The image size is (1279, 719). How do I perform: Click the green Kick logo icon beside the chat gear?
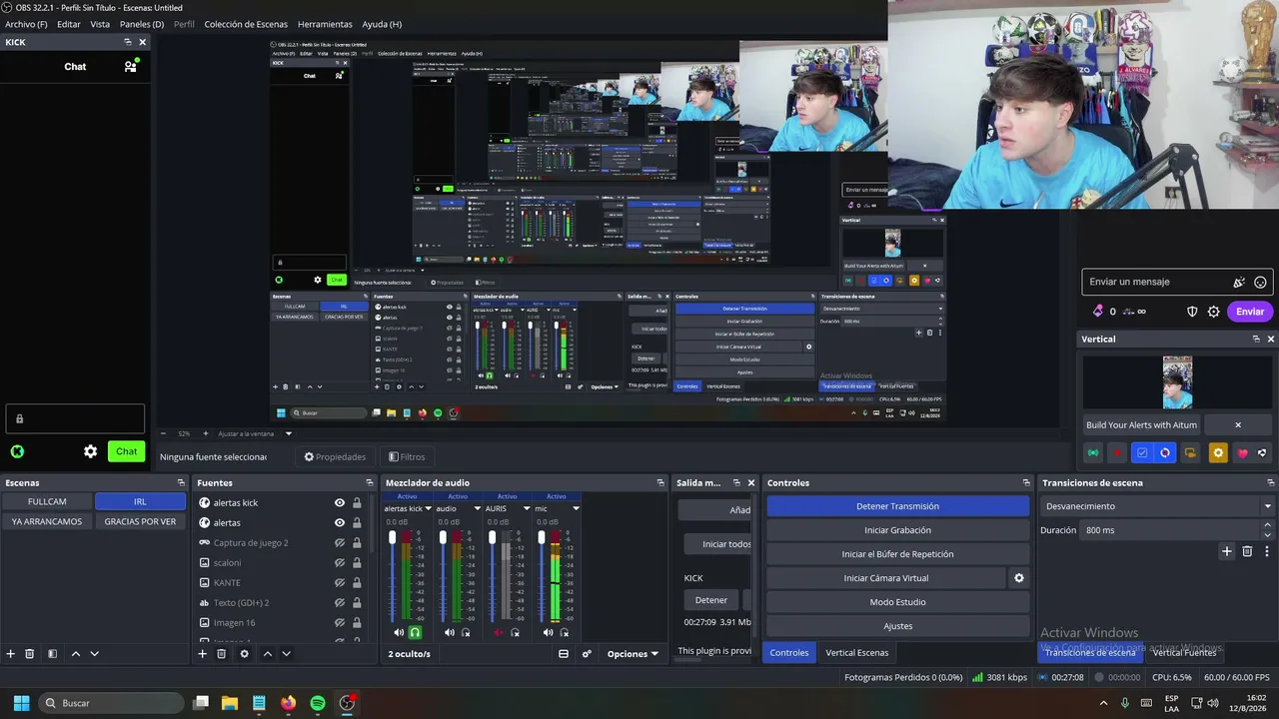point(17,451)
